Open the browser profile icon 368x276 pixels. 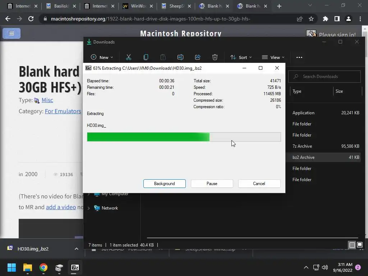pos(349,19)
